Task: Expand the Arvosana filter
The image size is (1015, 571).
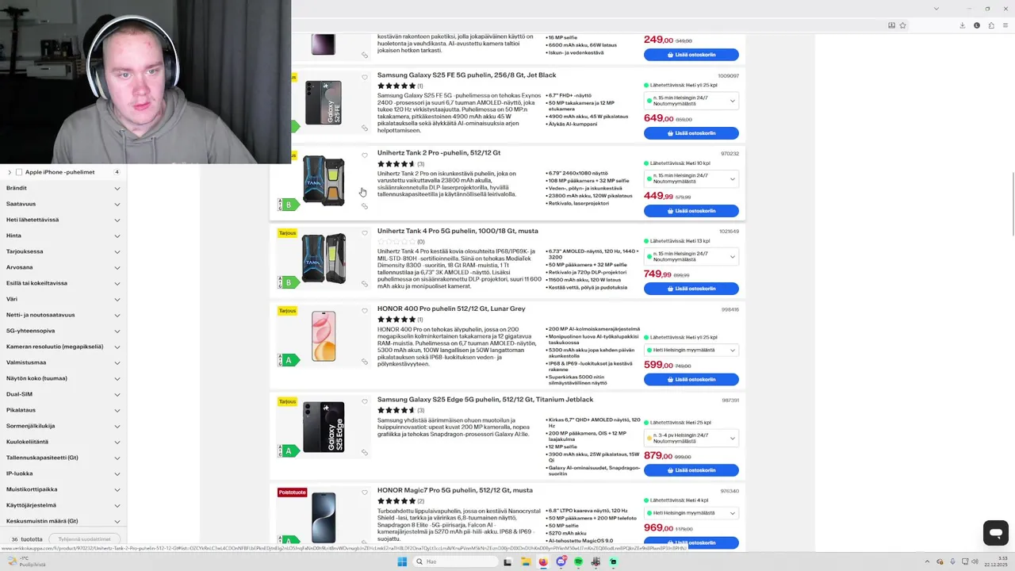Action: 63,267
